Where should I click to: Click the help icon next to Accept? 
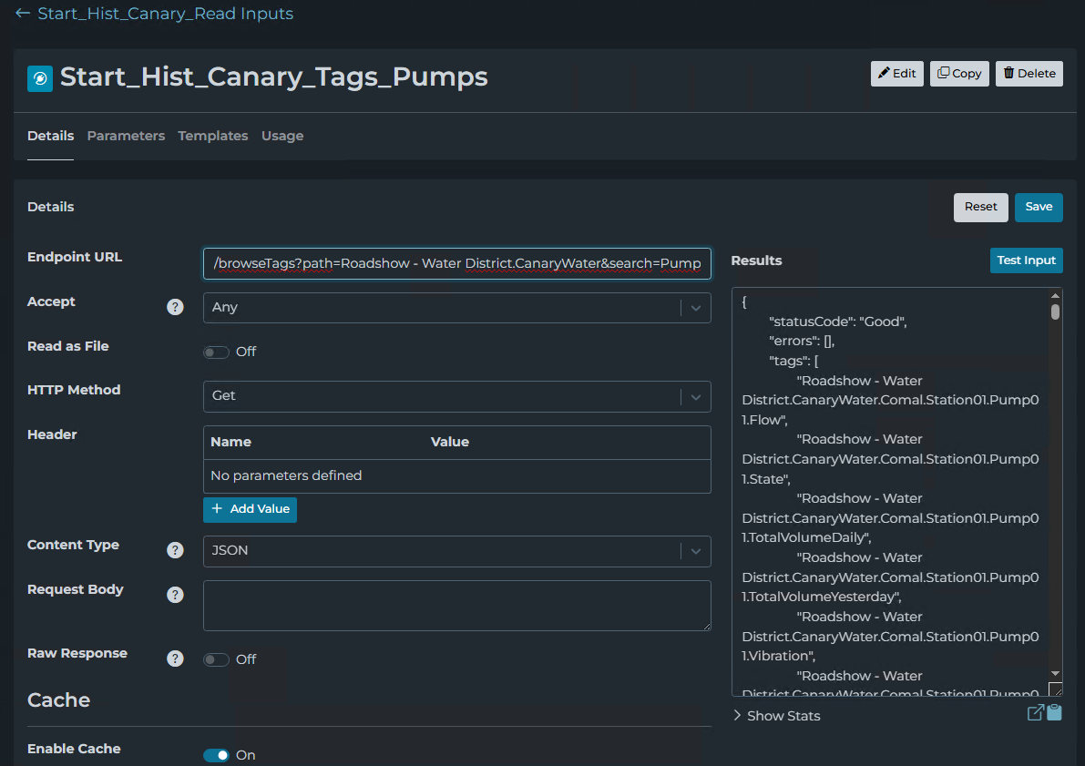175,307
